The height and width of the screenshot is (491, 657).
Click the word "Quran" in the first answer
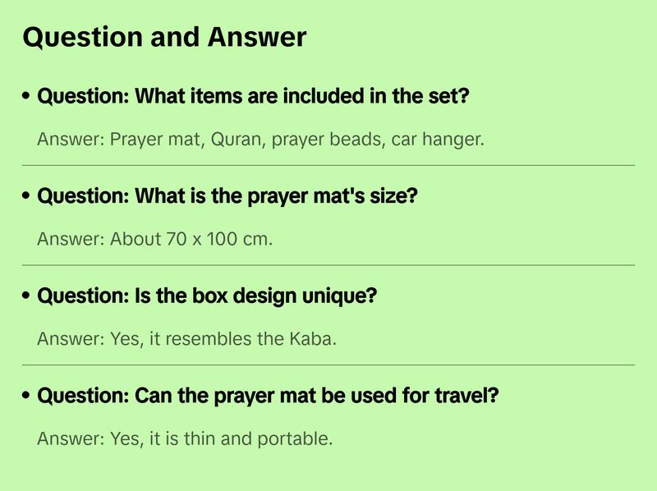234,140
